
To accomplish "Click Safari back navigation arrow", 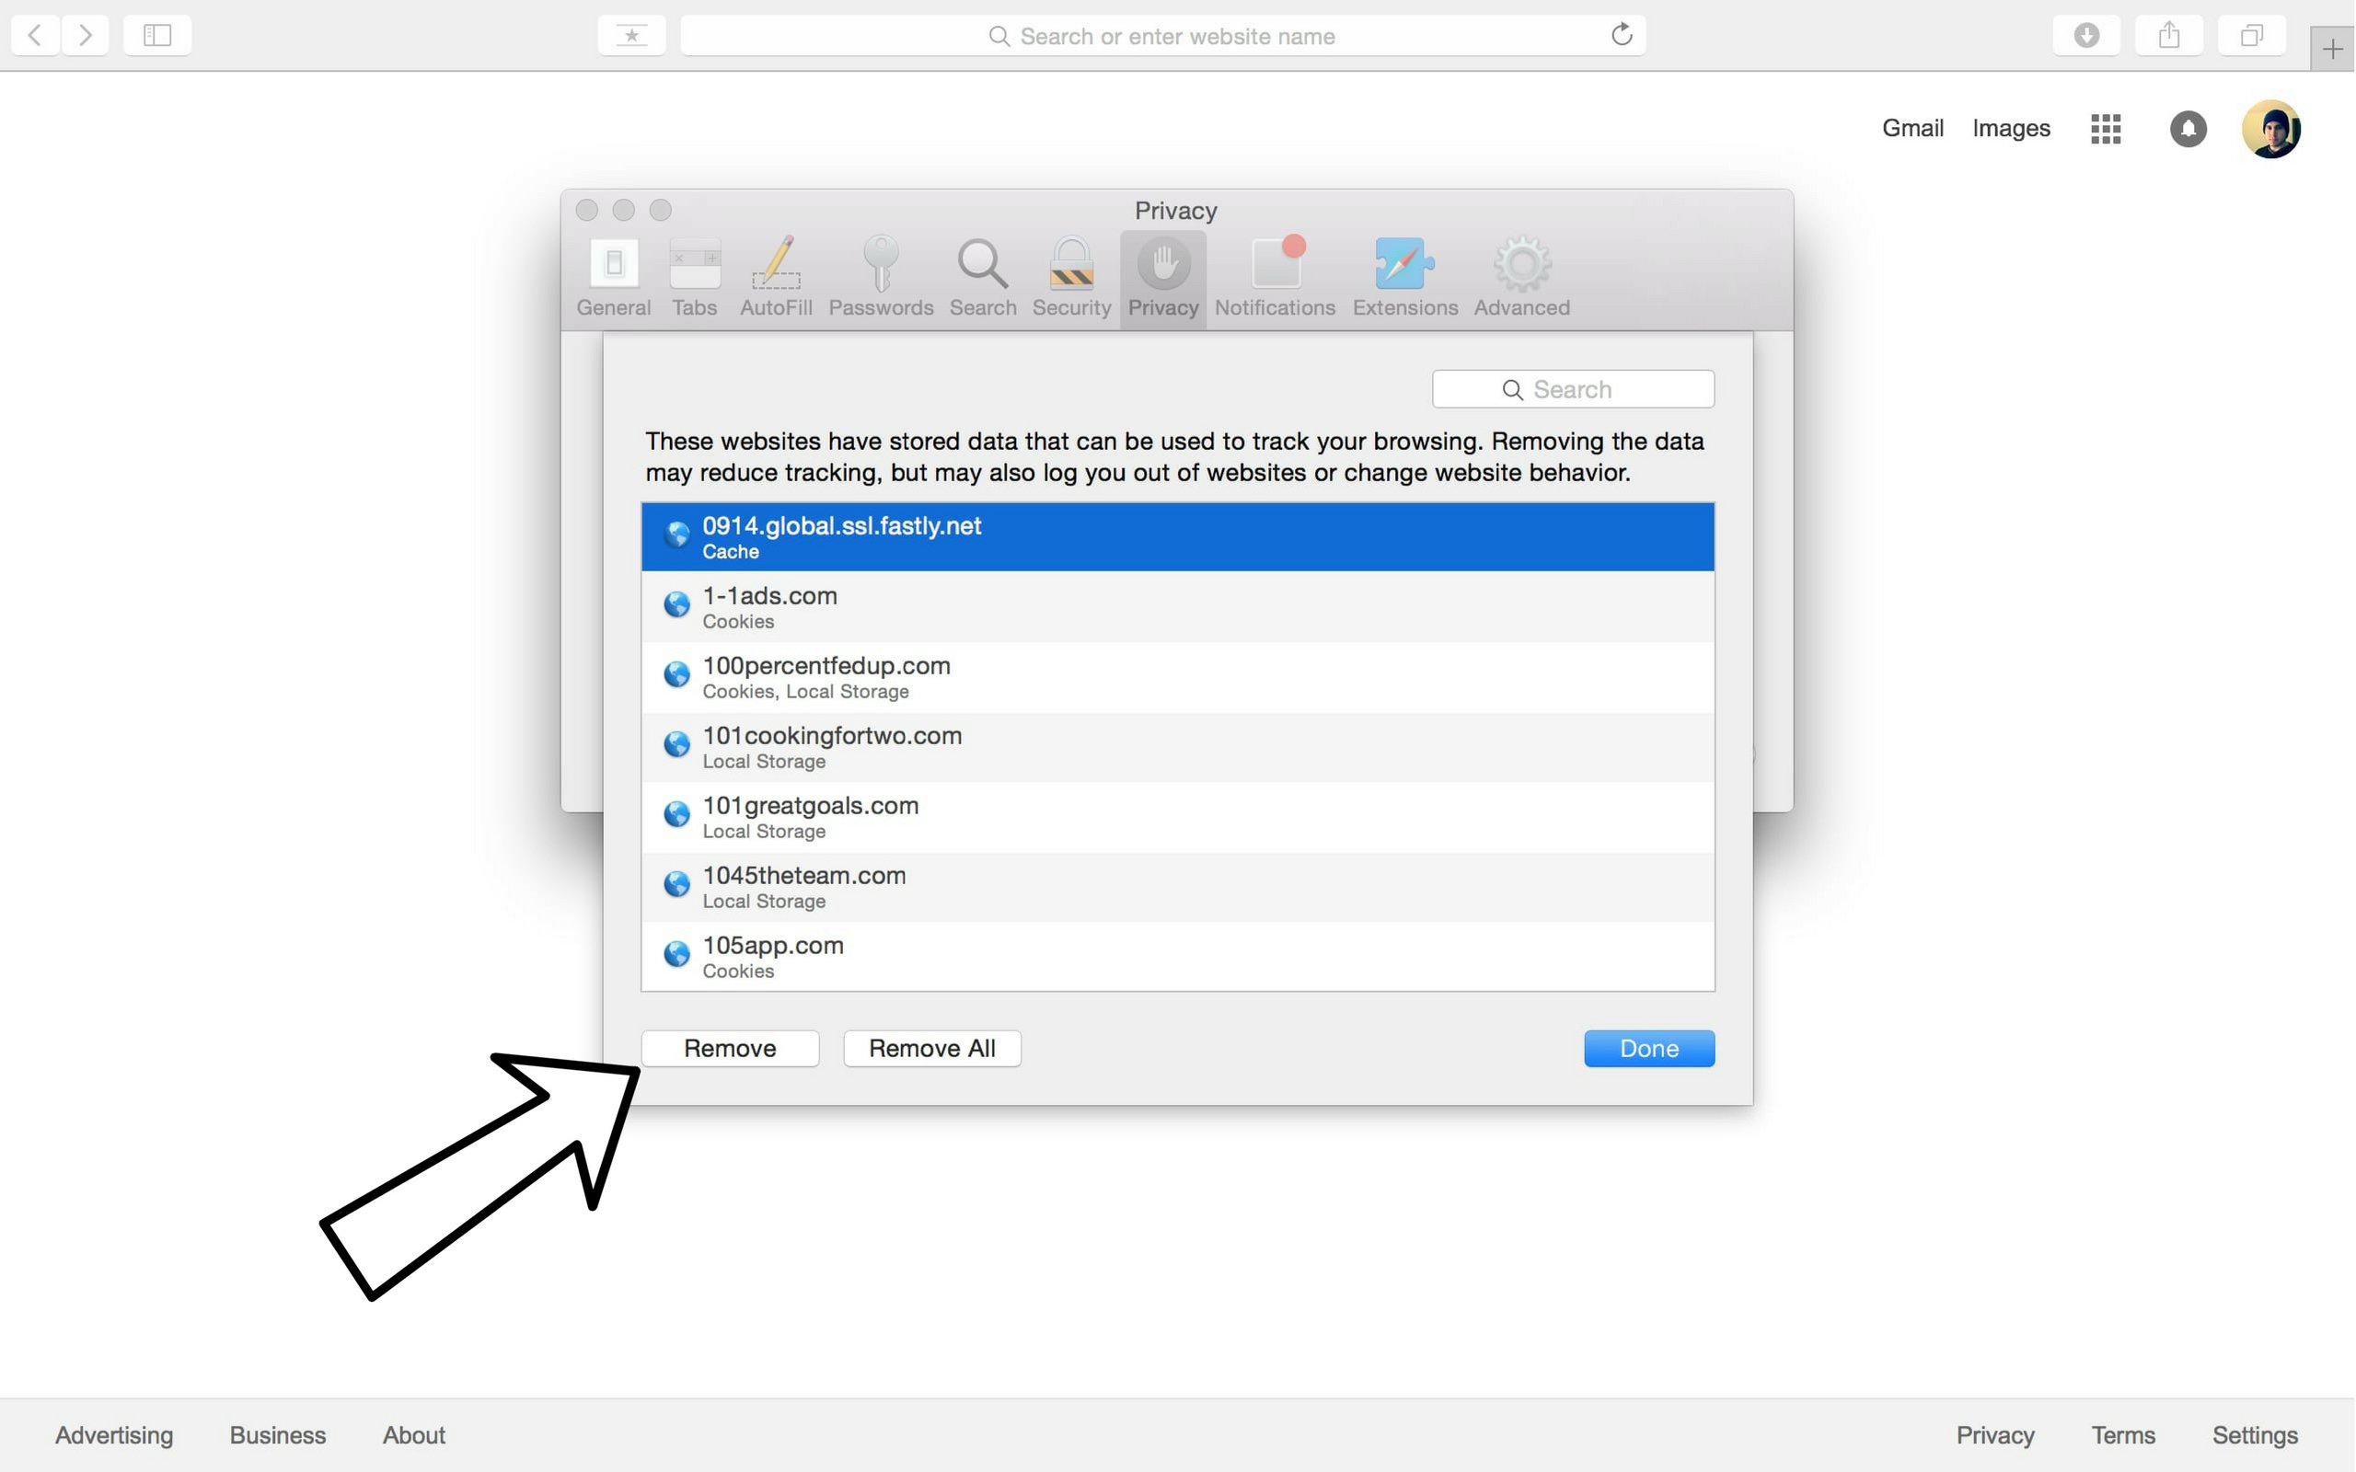I will click(36, 36).
